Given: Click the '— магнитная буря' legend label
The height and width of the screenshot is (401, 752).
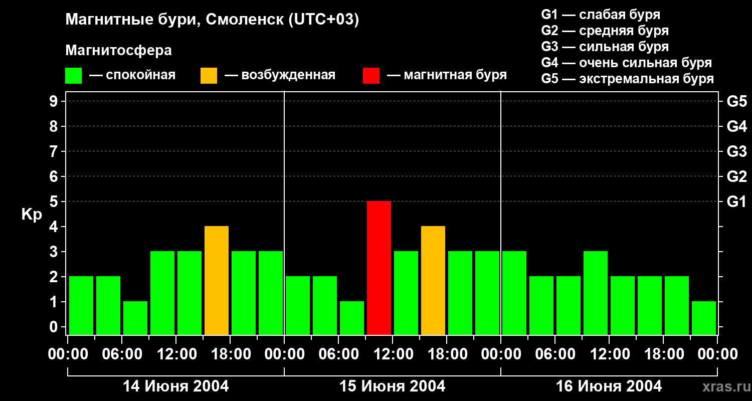Looking at the screenshot, I should tap(447, 75).
